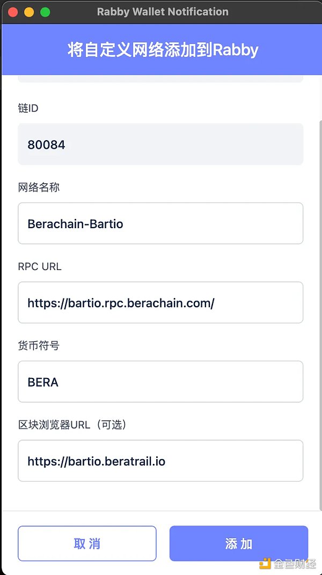
Task: Click the red close traffic light
Action: click(x=12, y=11)
